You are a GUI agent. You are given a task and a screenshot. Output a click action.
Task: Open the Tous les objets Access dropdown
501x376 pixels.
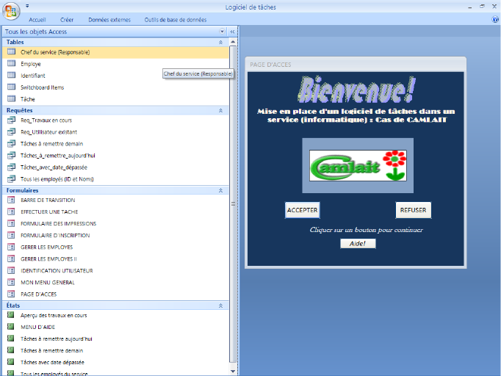coord(222,32)
